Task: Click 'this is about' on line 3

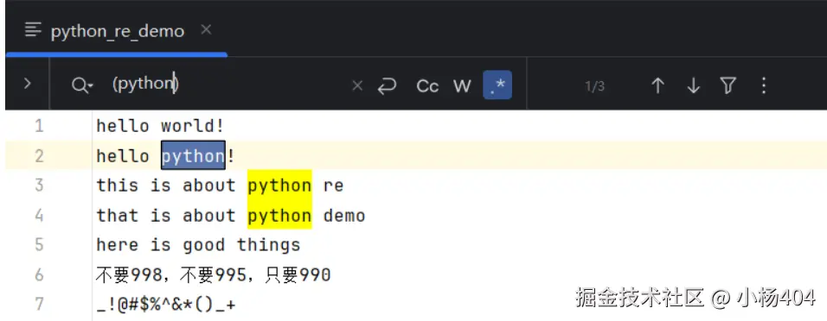Action: 165,186
